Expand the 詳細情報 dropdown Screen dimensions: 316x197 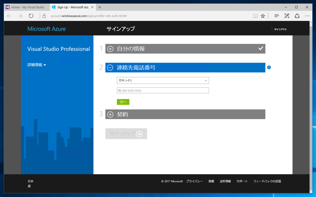pos(37,65)
